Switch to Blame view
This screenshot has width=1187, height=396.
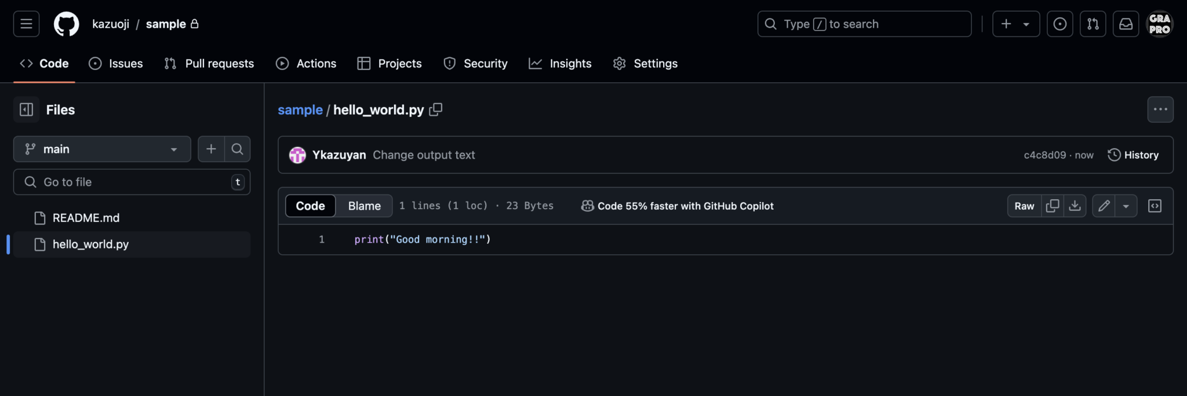tap(364, 206)
